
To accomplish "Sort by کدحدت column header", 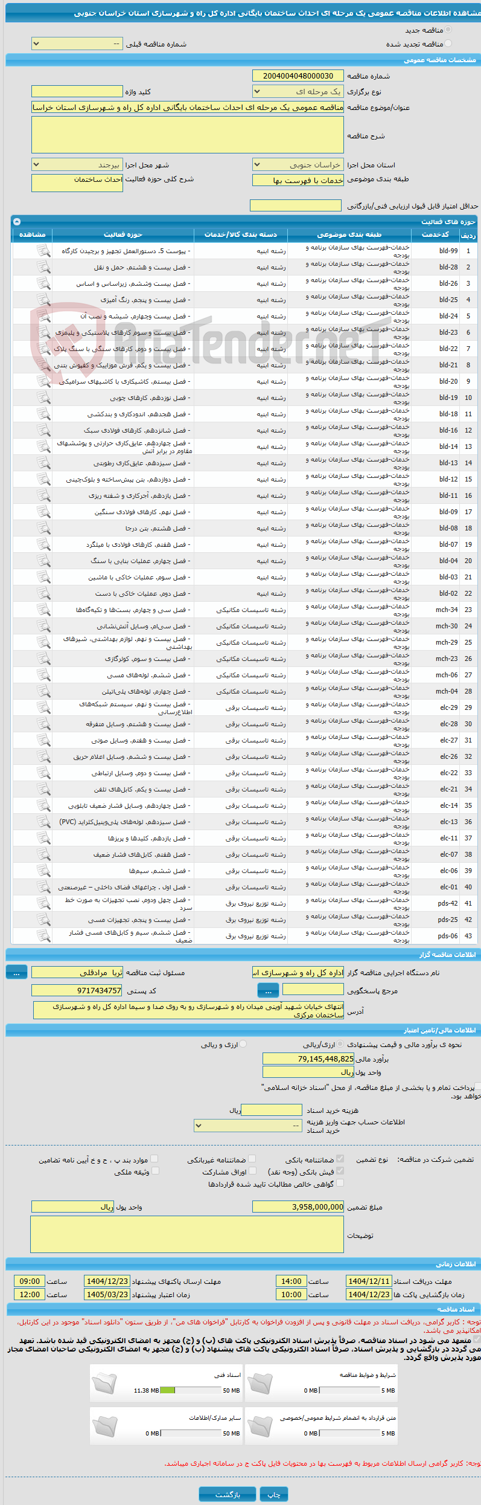I will [435, 234].
